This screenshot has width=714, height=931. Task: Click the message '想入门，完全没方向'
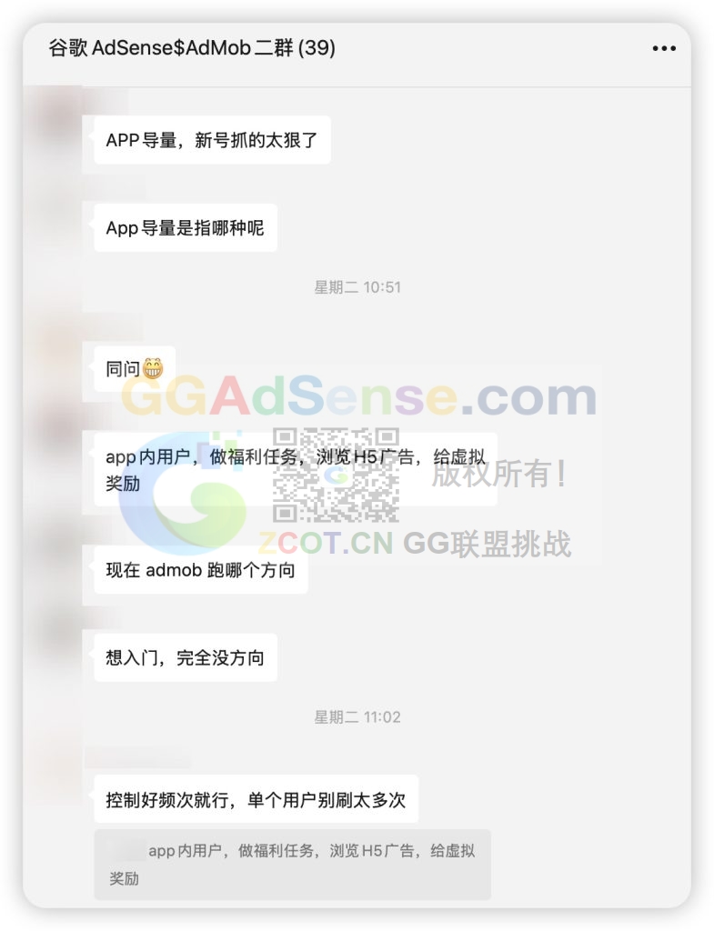click(x=186, y=657)
